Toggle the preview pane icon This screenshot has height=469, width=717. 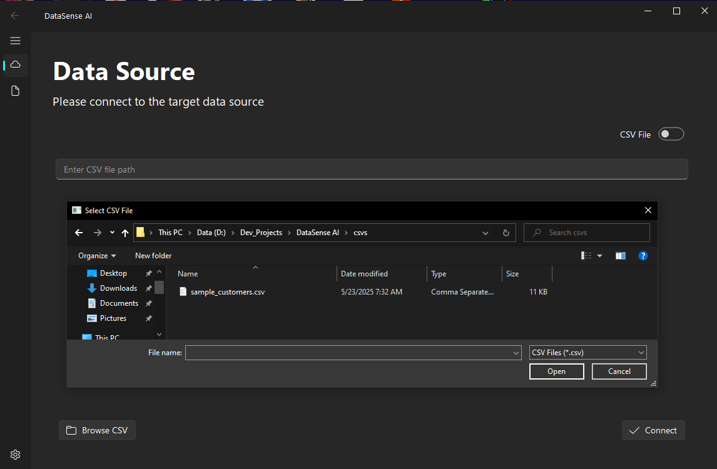click(x=620, y=256)
